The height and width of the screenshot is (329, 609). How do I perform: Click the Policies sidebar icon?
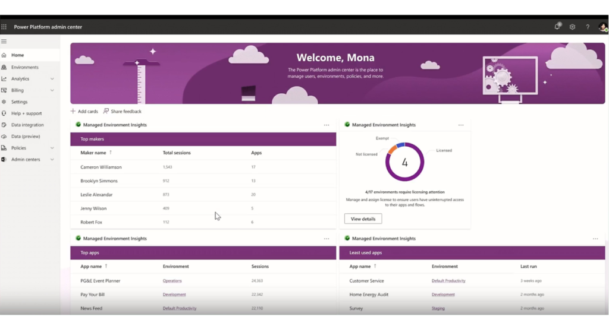coord(4,148)
